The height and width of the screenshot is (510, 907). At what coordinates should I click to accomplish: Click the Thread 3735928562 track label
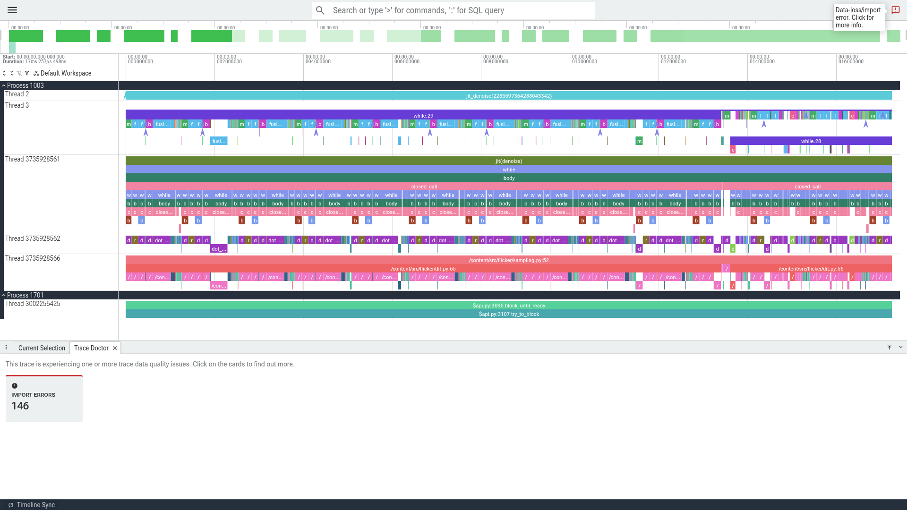click(x=33, y=239)
